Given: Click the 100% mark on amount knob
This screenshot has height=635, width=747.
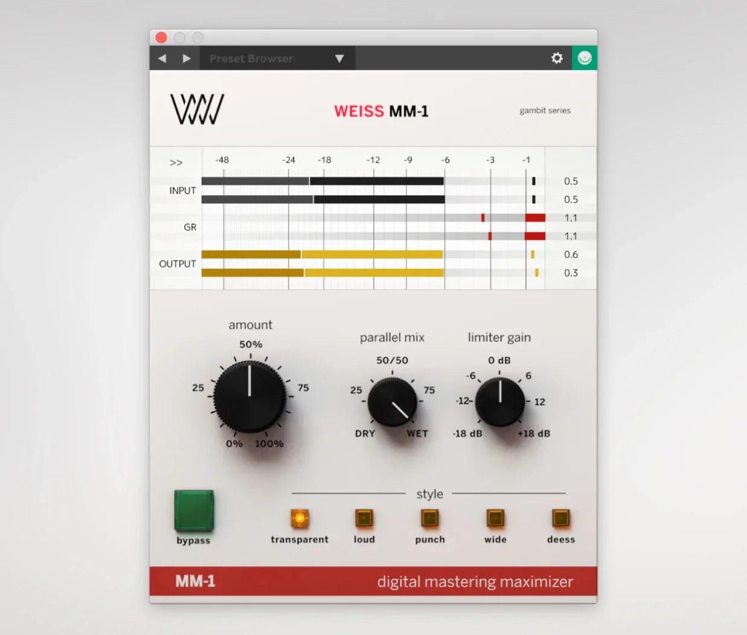Looking at the screenshot, I should [269, 443].
